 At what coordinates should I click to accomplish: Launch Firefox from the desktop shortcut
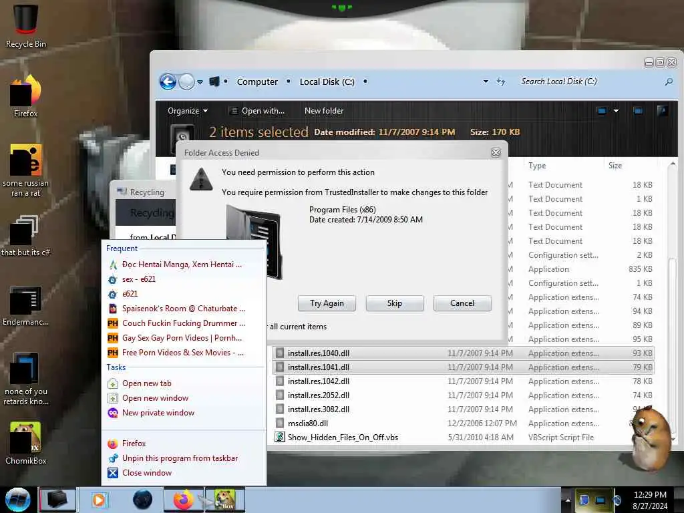[x=25, y=96]
